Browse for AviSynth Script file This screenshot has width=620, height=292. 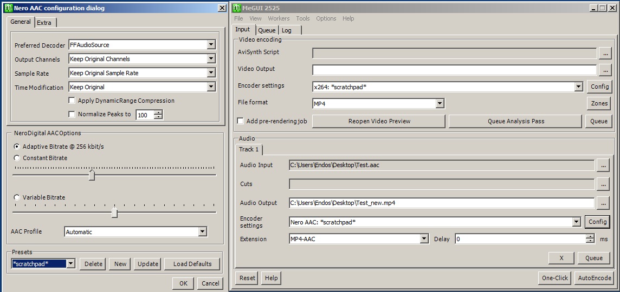point(605,53)
